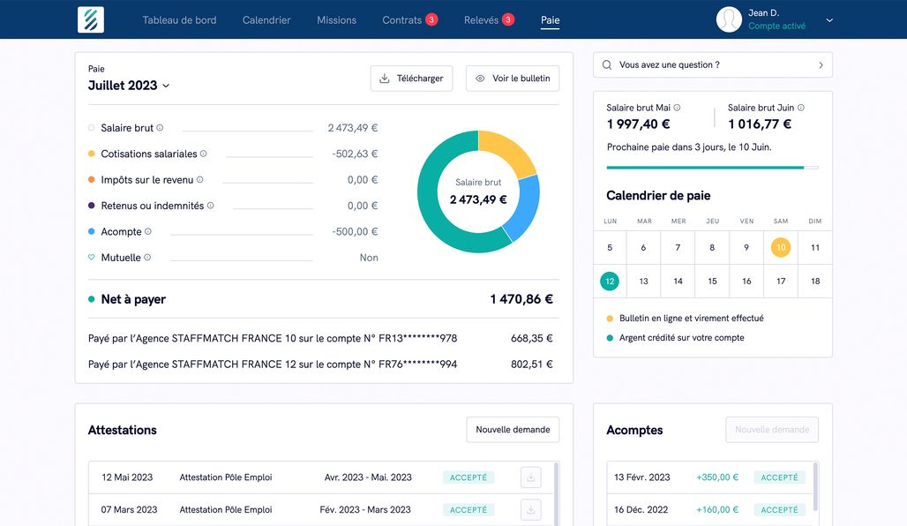This screenshot has width=907, height=526.
Task: Open the Contrats tab
Action: [402, 20]
